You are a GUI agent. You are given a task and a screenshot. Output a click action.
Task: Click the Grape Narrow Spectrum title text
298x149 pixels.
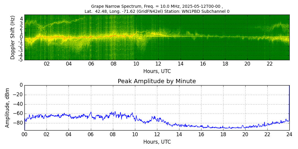(157, 6)
